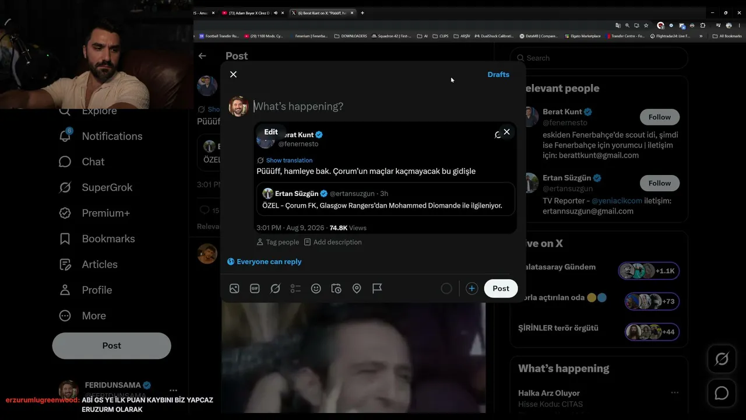
Task: Open the Galatasaray Gündem live space
Action: (x=599, y=271)
